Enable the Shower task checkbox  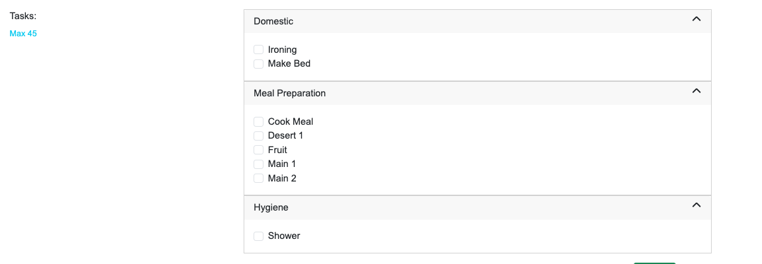pos(259,236)
